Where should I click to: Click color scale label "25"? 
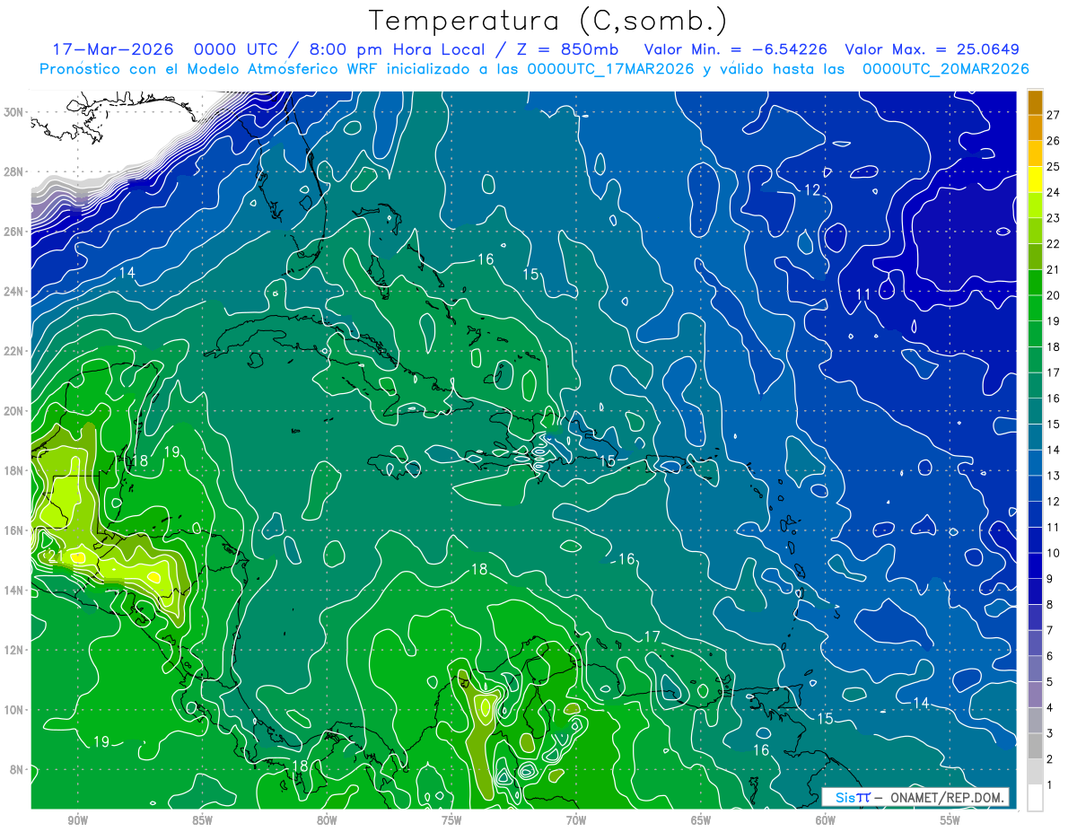(1054, 166)
